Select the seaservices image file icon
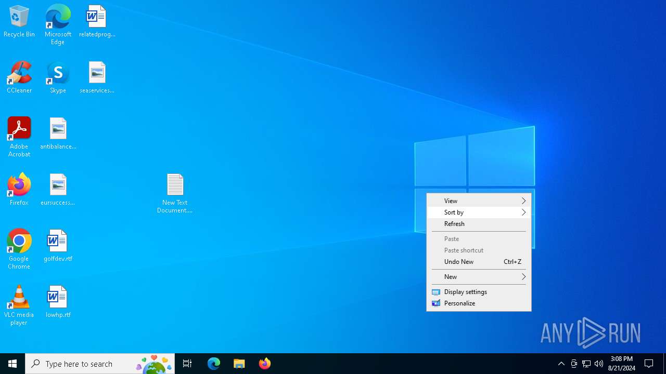This screenshot has width=666, height=374. pyautogui.click(x=97, y=77)
